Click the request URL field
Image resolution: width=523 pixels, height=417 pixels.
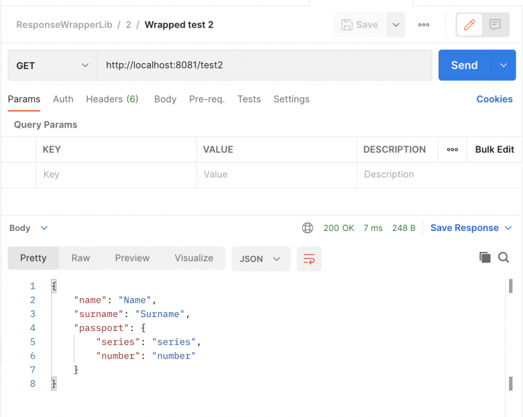click(x=264, y=65)
